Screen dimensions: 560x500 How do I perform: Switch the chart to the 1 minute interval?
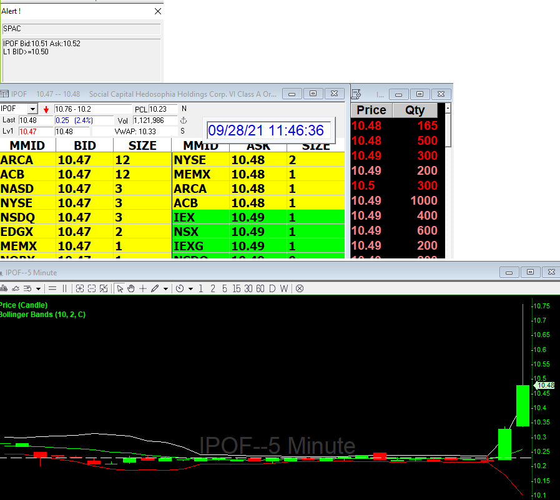click(201, 288)
